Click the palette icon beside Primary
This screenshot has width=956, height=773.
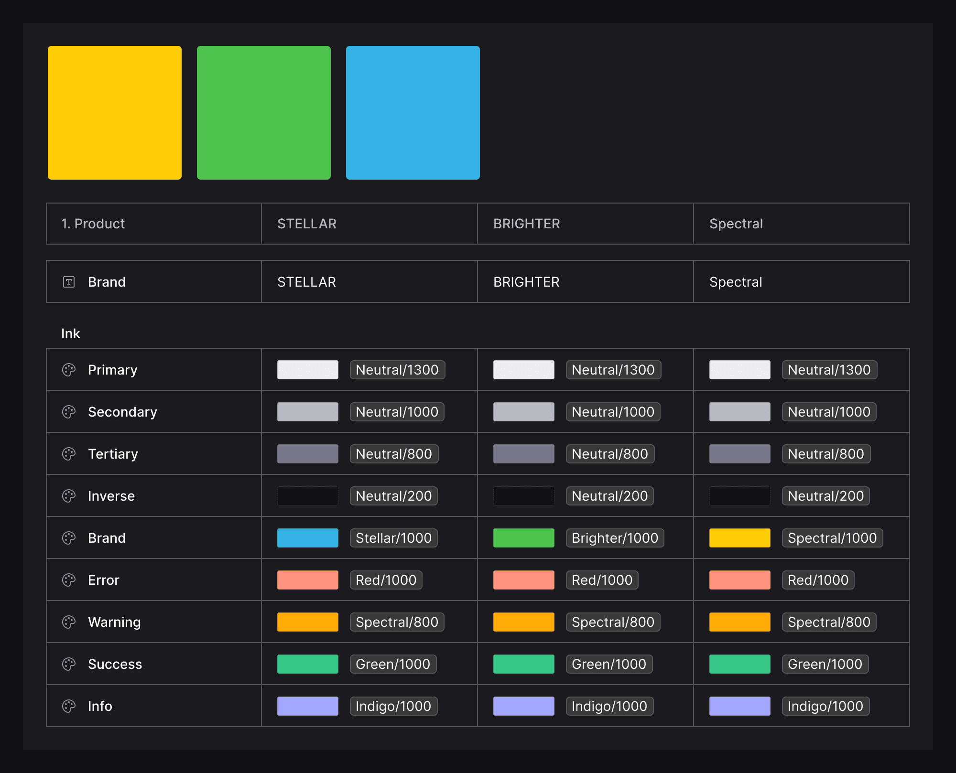click(x=69, y=370)
